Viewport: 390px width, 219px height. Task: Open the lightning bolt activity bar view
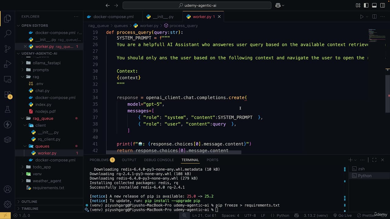[x=8, y=124]
